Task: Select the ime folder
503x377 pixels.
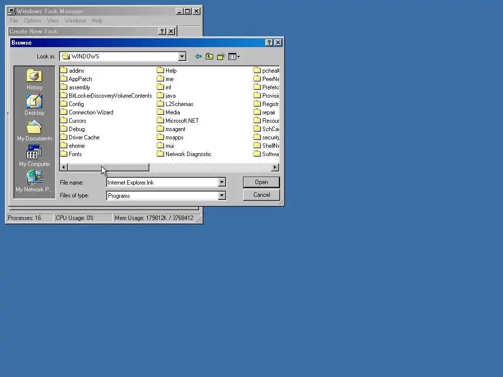Action: click(x=166, y=79)
